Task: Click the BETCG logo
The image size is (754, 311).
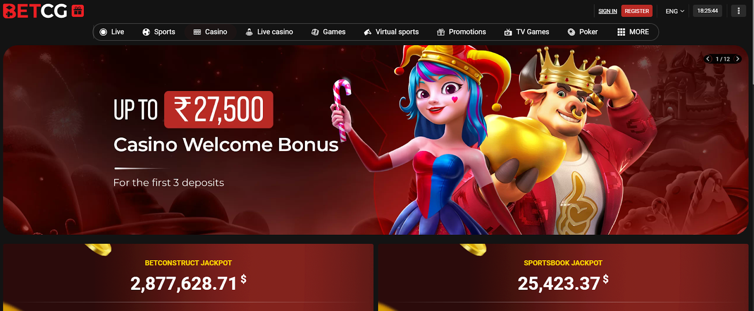Action: [x=35, y=11]
